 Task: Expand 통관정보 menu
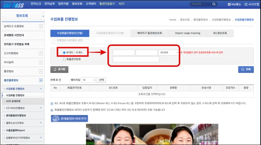tap(41, 71)
